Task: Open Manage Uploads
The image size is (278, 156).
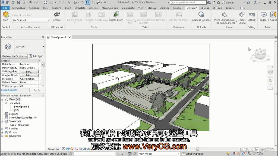Action: tap(201, 16)
